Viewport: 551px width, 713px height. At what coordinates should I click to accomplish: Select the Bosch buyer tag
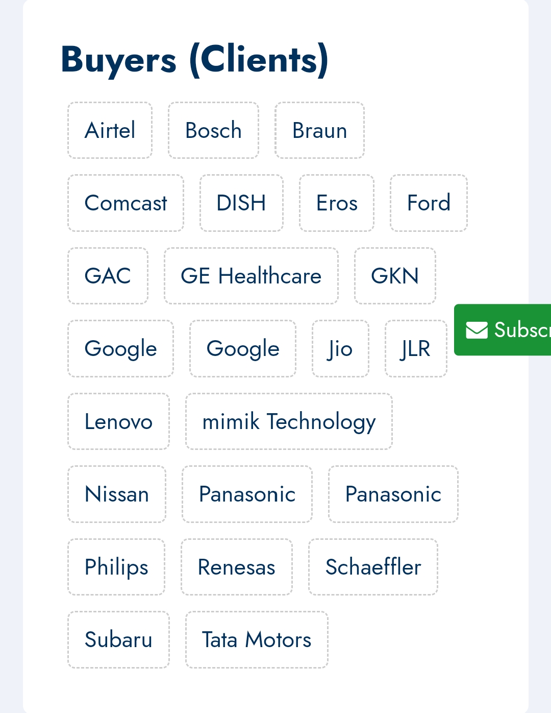213,130
